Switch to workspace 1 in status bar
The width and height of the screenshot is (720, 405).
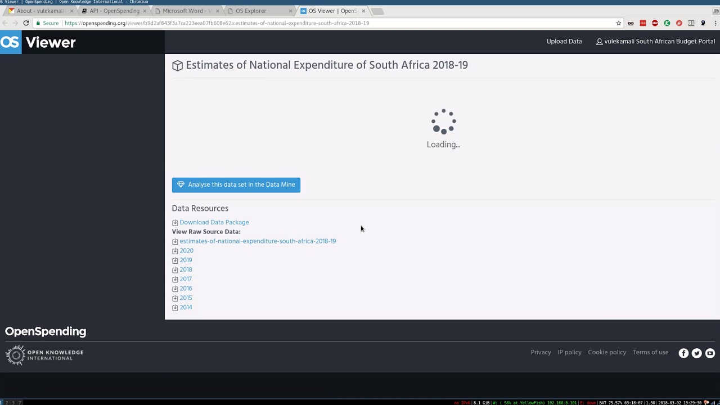(2, 403)
